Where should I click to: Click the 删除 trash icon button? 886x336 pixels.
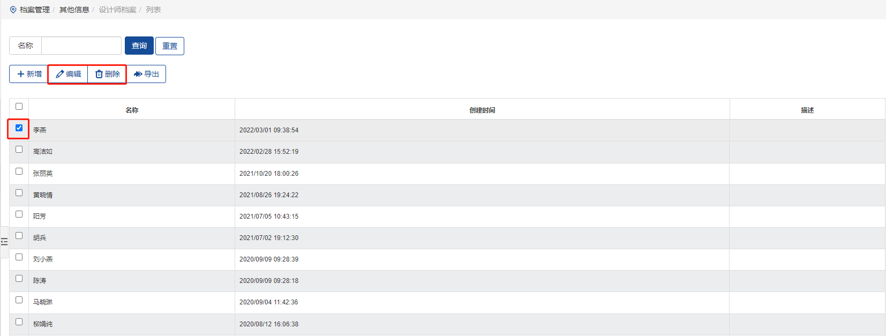coord(99,74)
